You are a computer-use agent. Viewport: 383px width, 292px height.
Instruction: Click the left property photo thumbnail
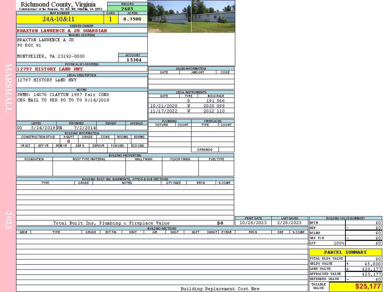pos(169,16)
